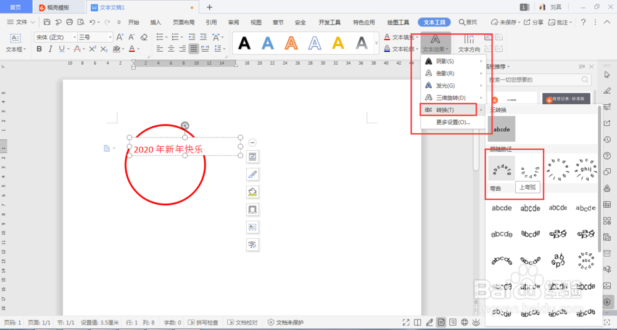Click the layout options icon beside the text box

tap(252, 157)
